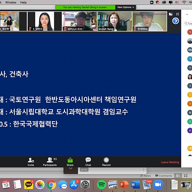Show next video thumbnails with blue arrow
192x192 pixels.
tap(176, 21)
